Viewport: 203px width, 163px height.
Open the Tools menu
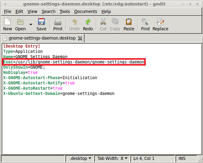[65, 11]
